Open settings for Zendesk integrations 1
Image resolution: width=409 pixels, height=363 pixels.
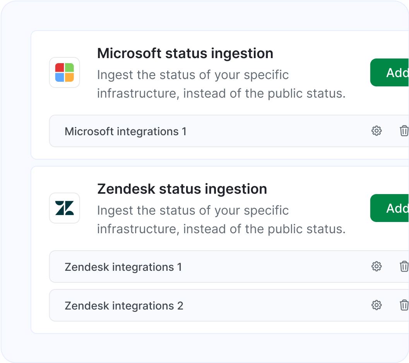tap(376, 267)
